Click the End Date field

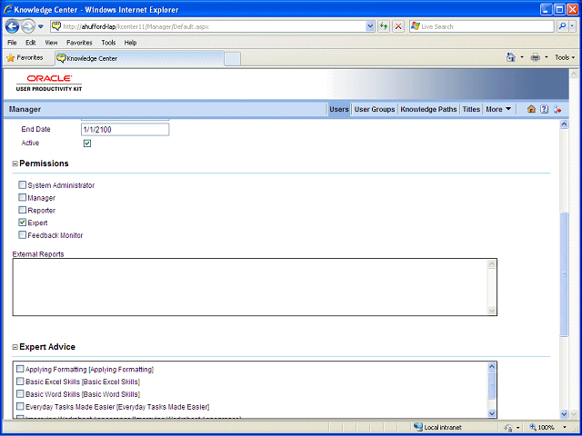tap(125, 130)
